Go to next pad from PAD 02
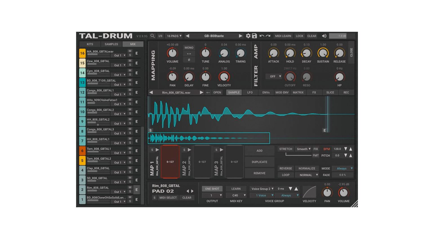This screenshot has width=434, height=239. point(192,191)
